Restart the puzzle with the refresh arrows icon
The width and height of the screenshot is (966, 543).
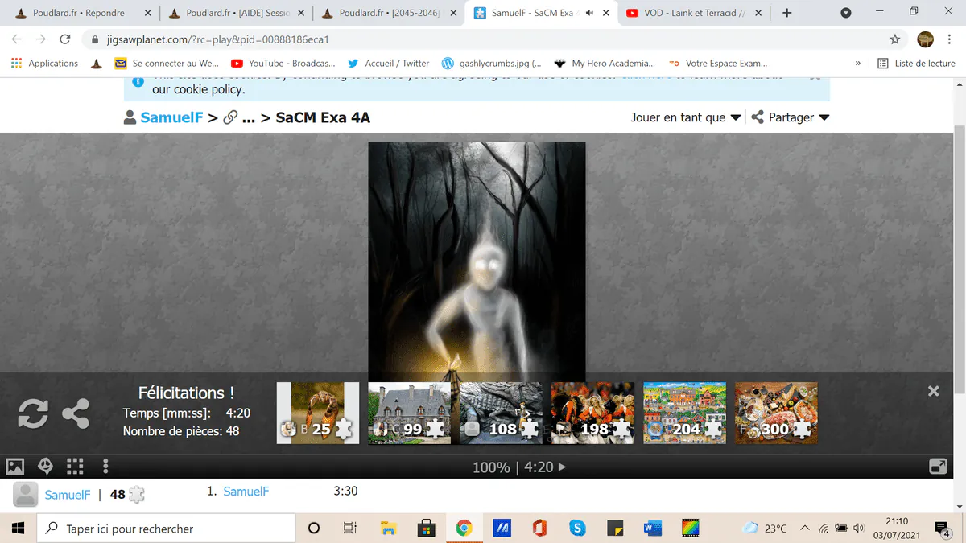click(x=33, y=413)
